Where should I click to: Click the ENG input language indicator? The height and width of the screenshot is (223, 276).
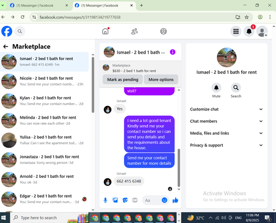pos(238,218)
